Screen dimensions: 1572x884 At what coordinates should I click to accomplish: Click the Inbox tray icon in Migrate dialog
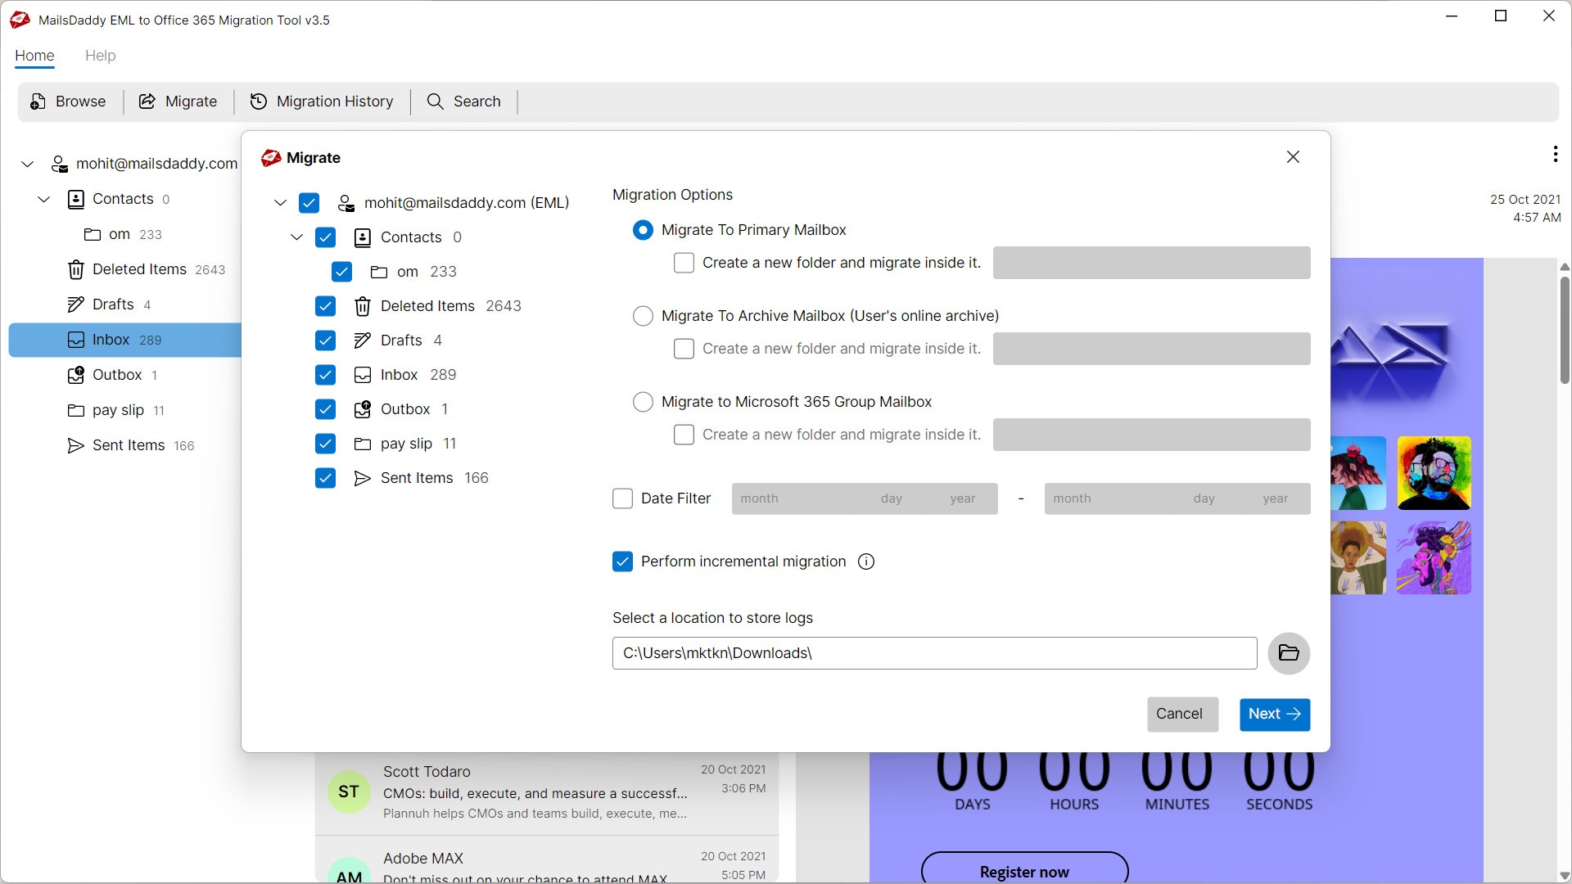click(x=363, y=375)
